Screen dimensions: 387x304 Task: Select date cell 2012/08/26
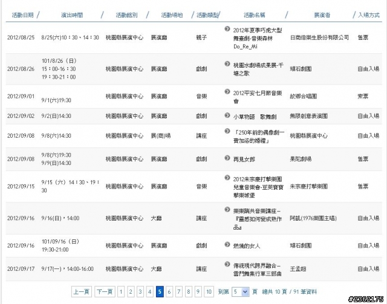click(x=21, y=69)
